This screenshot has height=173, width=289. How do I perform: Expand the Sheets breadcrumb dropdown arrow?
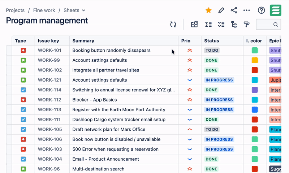[x=83, y=10]
